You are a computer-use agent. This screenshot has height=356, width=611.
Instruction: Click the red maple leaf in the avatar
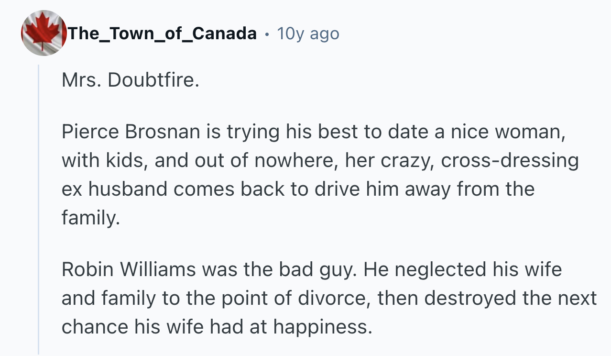pos(42,32)
